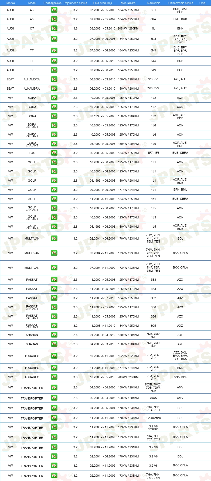Screen dimensions: 211x481
Task: Click fuel icon in Transporter 70XB, 70XC row
Action: click(54, 388)
